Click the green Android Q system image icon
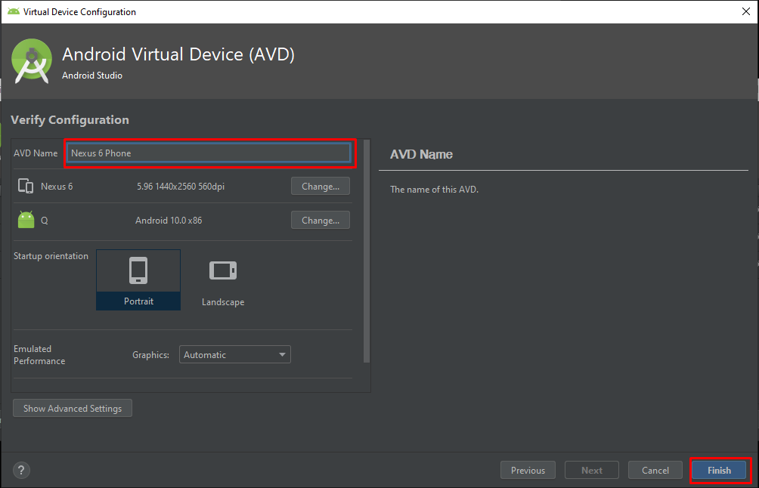The image size is (759, 488). 26,220
